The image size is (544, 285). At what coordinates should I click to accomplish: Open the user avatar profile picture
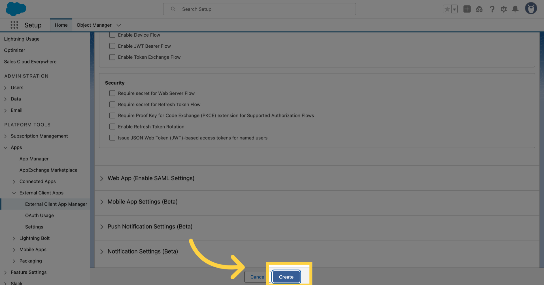(531, 8)
